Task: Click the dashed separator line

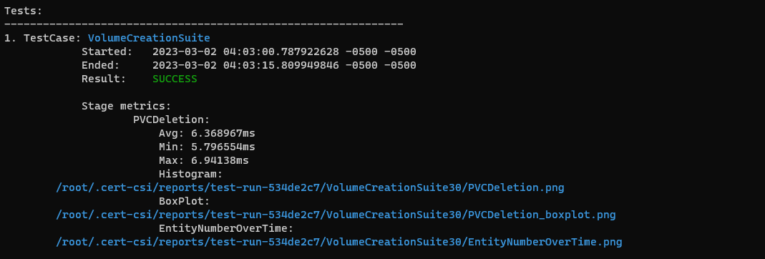Action: 203,24
